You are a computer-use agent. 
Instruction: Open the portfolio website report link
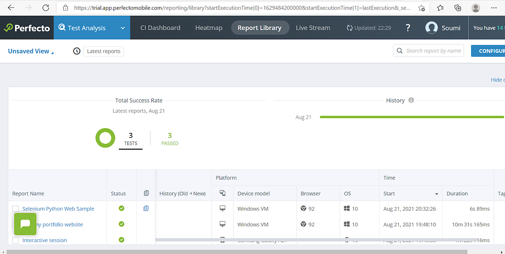(60, 224)
